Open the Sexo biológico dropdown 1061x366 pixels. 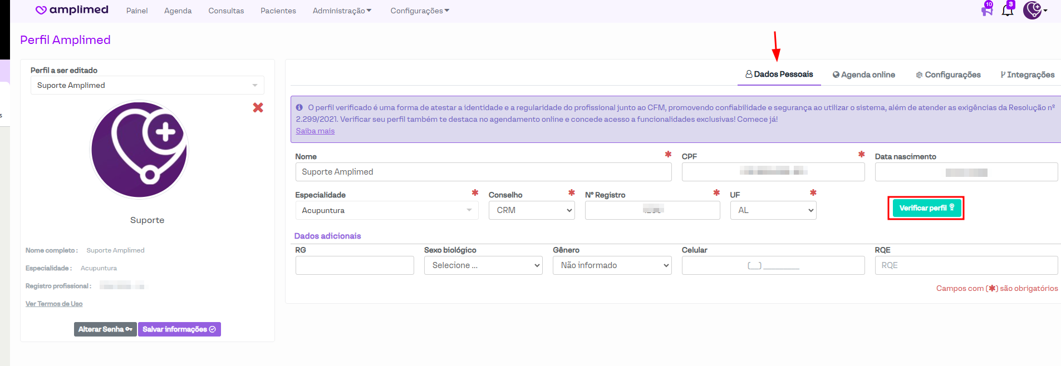pyautogui.click(x=483, y=265)
